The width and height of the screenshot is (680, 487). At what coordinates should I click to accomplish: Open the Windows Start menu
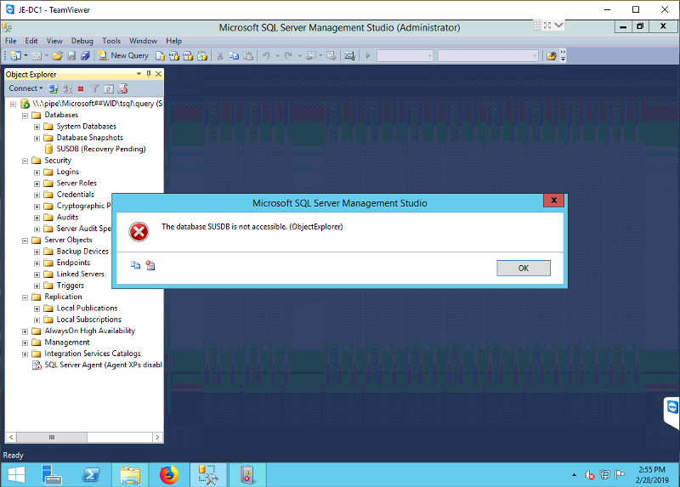pos(16,474)
